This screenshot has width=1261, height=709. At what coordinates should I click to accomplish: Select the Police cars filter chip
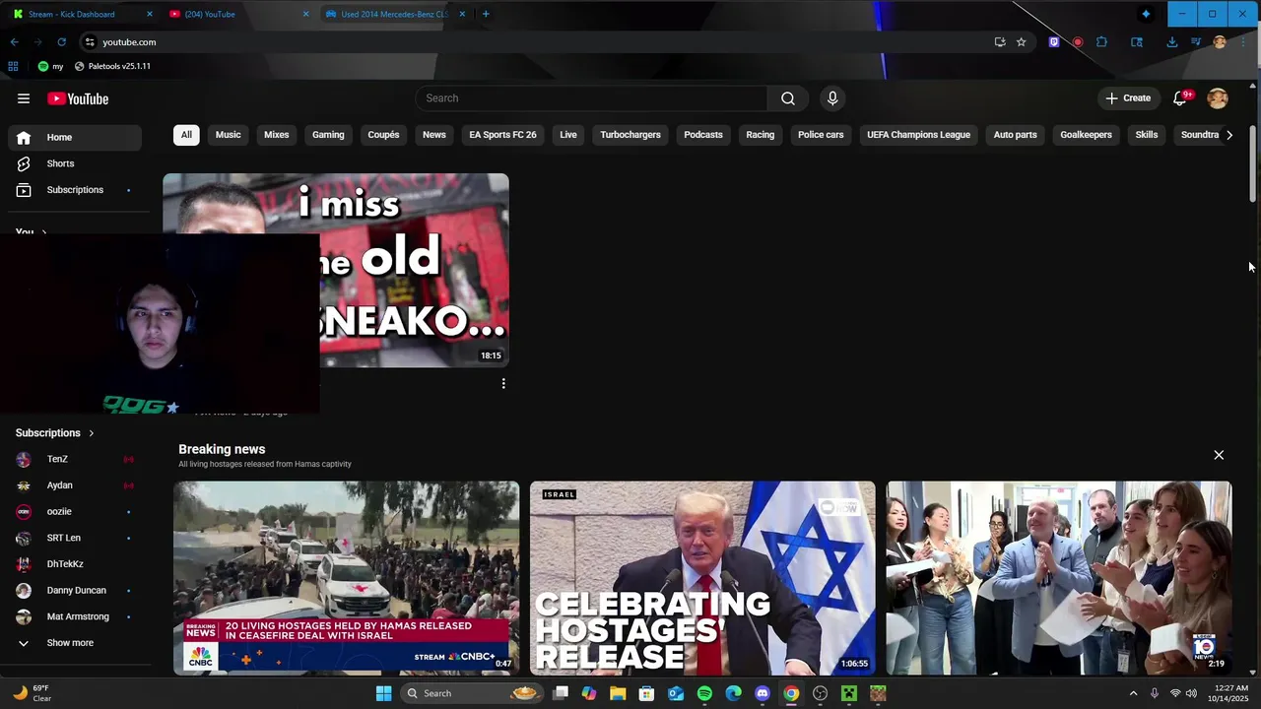[x=821, y=135]
